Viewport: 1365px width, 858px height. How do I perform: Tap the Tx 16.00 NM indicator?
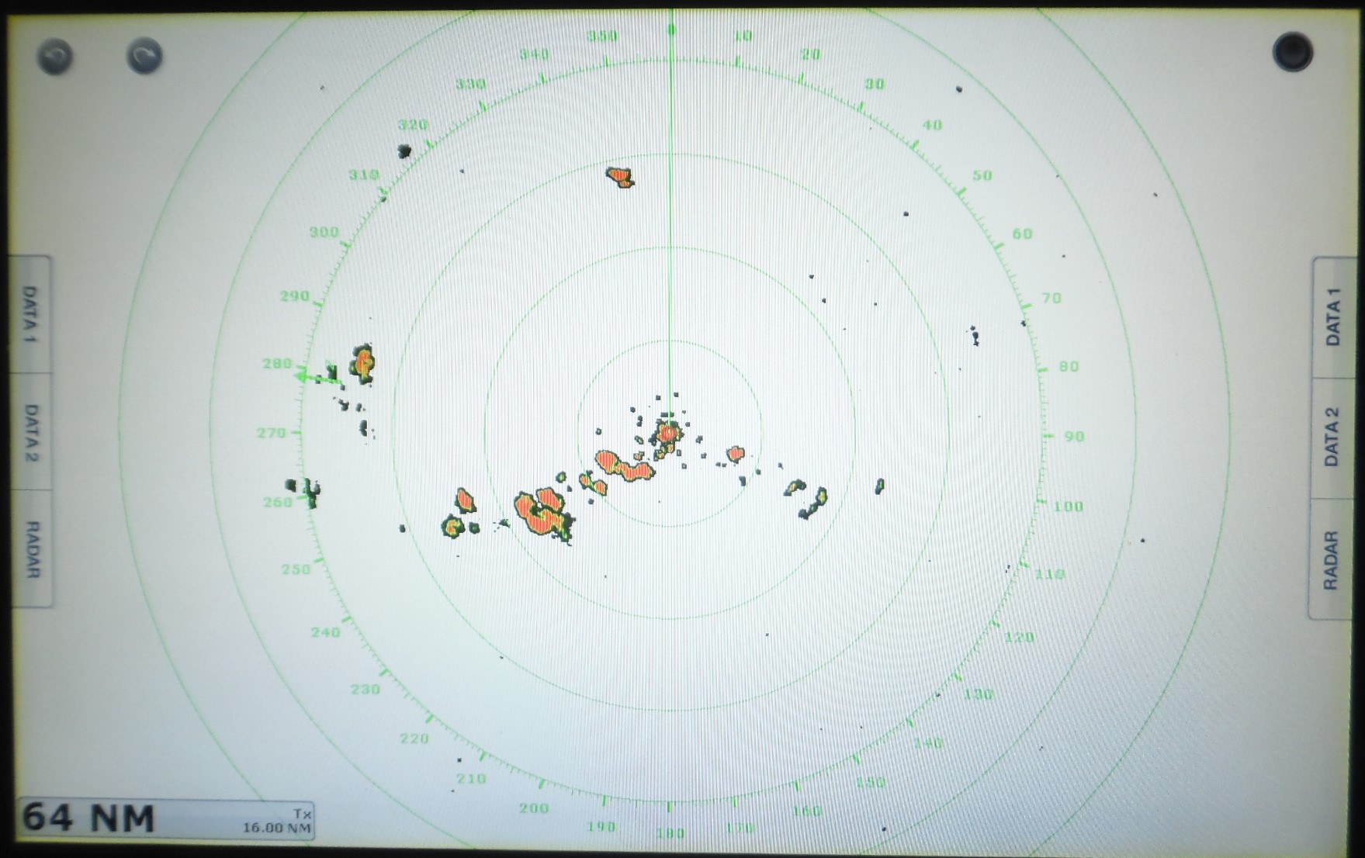pos(278,822)
